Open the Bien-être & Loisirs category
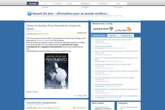Viewport: 165px width, 110px height. (42, 34)
